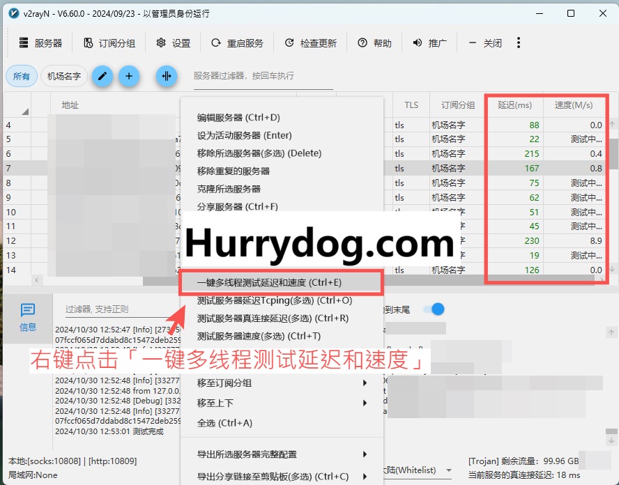Click the 重启服务 restart icon
The image size is (619, 485).
[x=216, y=43]
